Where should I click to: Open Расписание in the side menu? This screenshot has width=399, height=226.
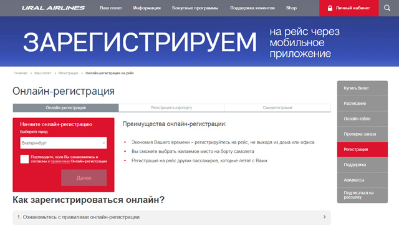pos(362,104)
